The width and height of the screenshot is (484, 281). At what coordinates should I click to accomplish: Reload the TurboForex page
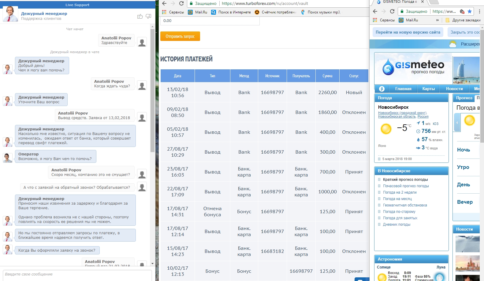pyautogui.click(x=181, y=3)
